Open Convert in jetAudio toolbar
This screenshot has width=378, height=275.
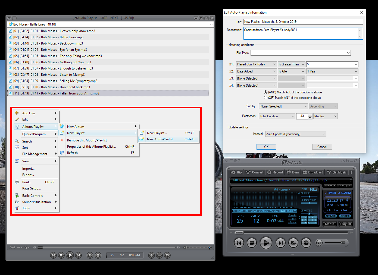point(254,172)
